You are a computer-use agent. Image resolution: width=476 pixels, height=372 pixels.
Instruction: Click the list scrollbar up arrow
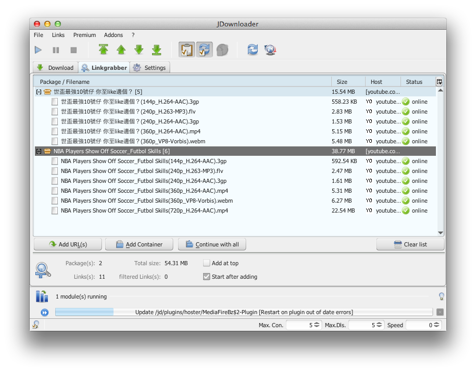[441, 91]
